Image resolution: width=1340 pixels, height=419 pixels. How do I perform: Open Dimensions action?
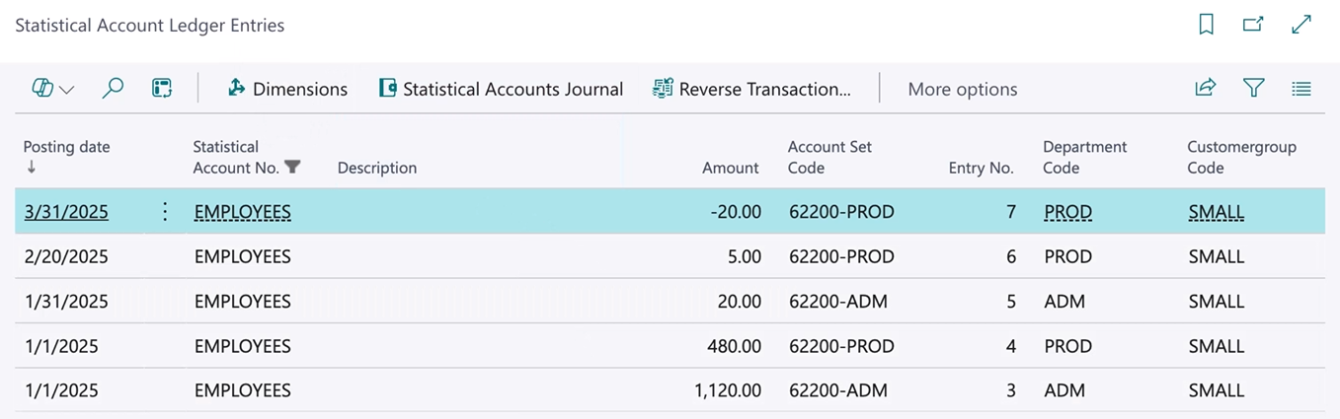click(287, 89)
